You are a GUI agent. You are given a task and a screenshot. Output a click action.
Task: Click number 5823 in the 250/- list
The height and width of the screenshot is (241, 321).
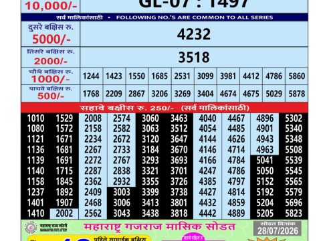[x=294, y=214]
